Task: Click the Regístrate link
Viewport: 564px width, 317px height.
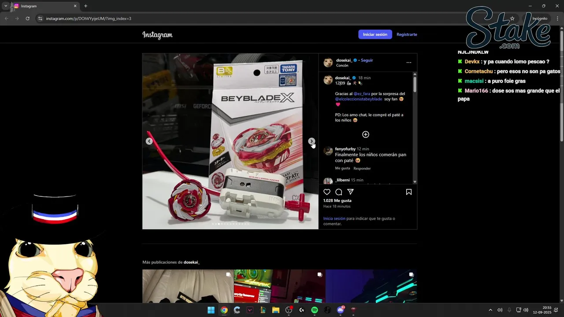Action: point(407,34)
